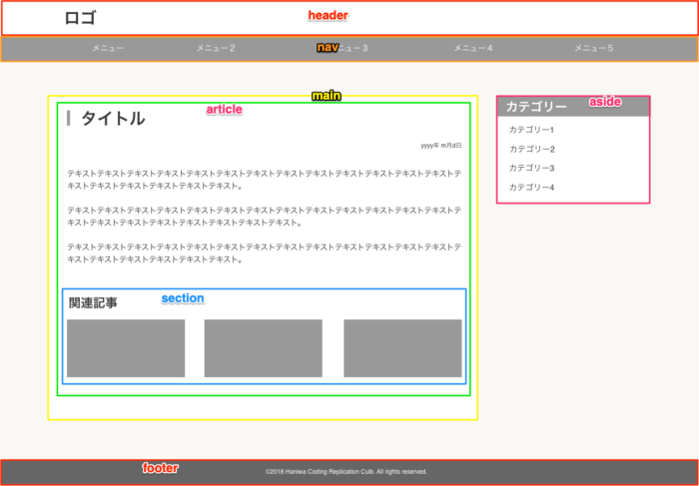Open the left related article thumbnail
699x486 pixels.
[126, 348]
